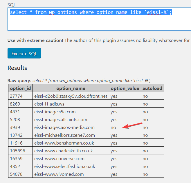Click the option_name column header
191x183 pixels.
pyautogui.click(x=71, y=88)
